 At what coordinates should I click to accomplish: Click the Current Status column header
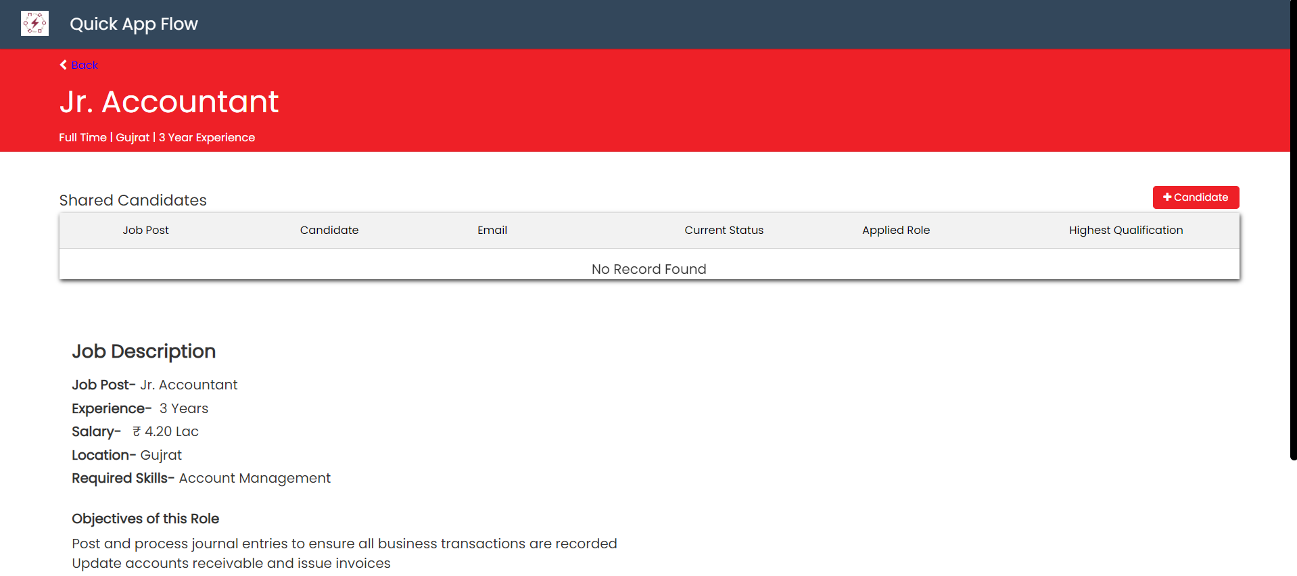[724, 231]
